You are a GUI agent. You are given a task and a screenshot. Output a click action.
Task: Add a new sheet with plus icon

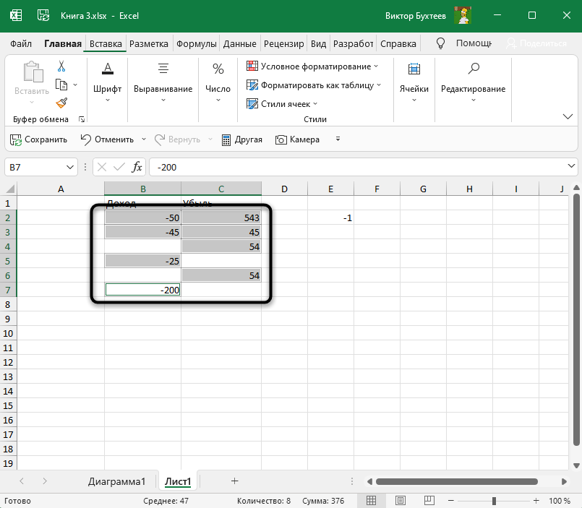pos(234,481)
